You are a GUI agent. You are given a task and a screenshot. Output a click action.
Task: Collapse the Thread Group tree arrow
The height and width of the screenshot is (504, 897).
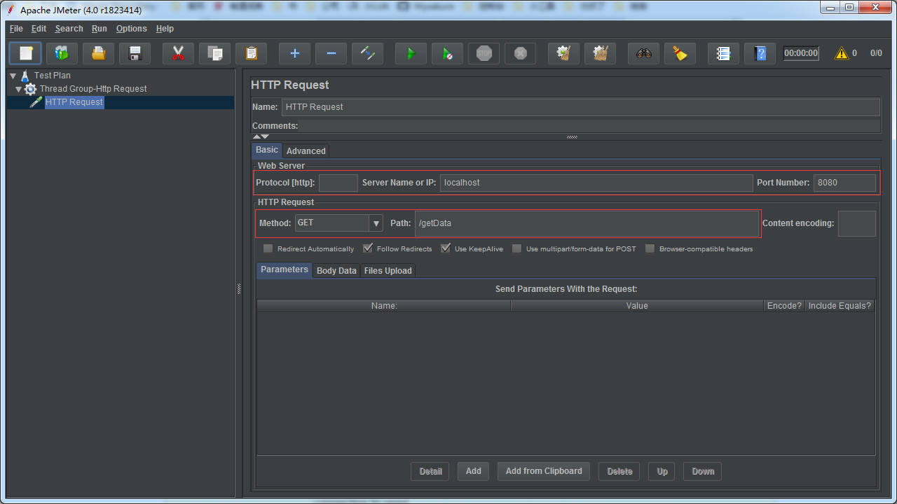pos(19,89)
